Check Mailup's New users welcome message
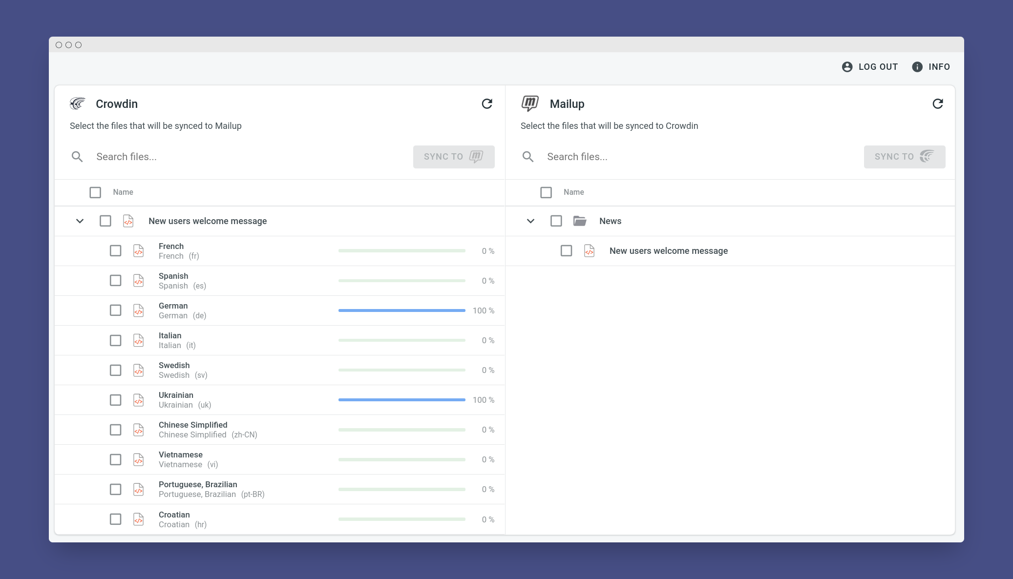Viewport: 1013px width, 579px height. [566, 251]
